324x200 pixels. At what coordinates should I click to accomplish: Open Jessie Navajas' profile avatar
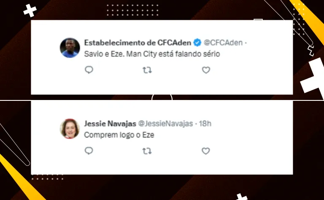(70, 129)
